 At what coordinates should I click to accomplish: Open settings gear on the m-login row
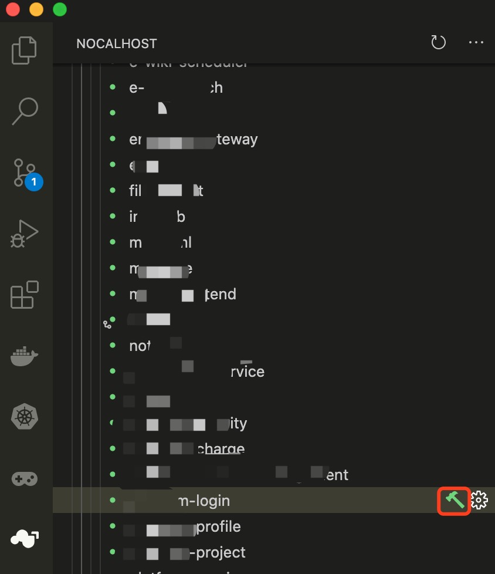480,501
